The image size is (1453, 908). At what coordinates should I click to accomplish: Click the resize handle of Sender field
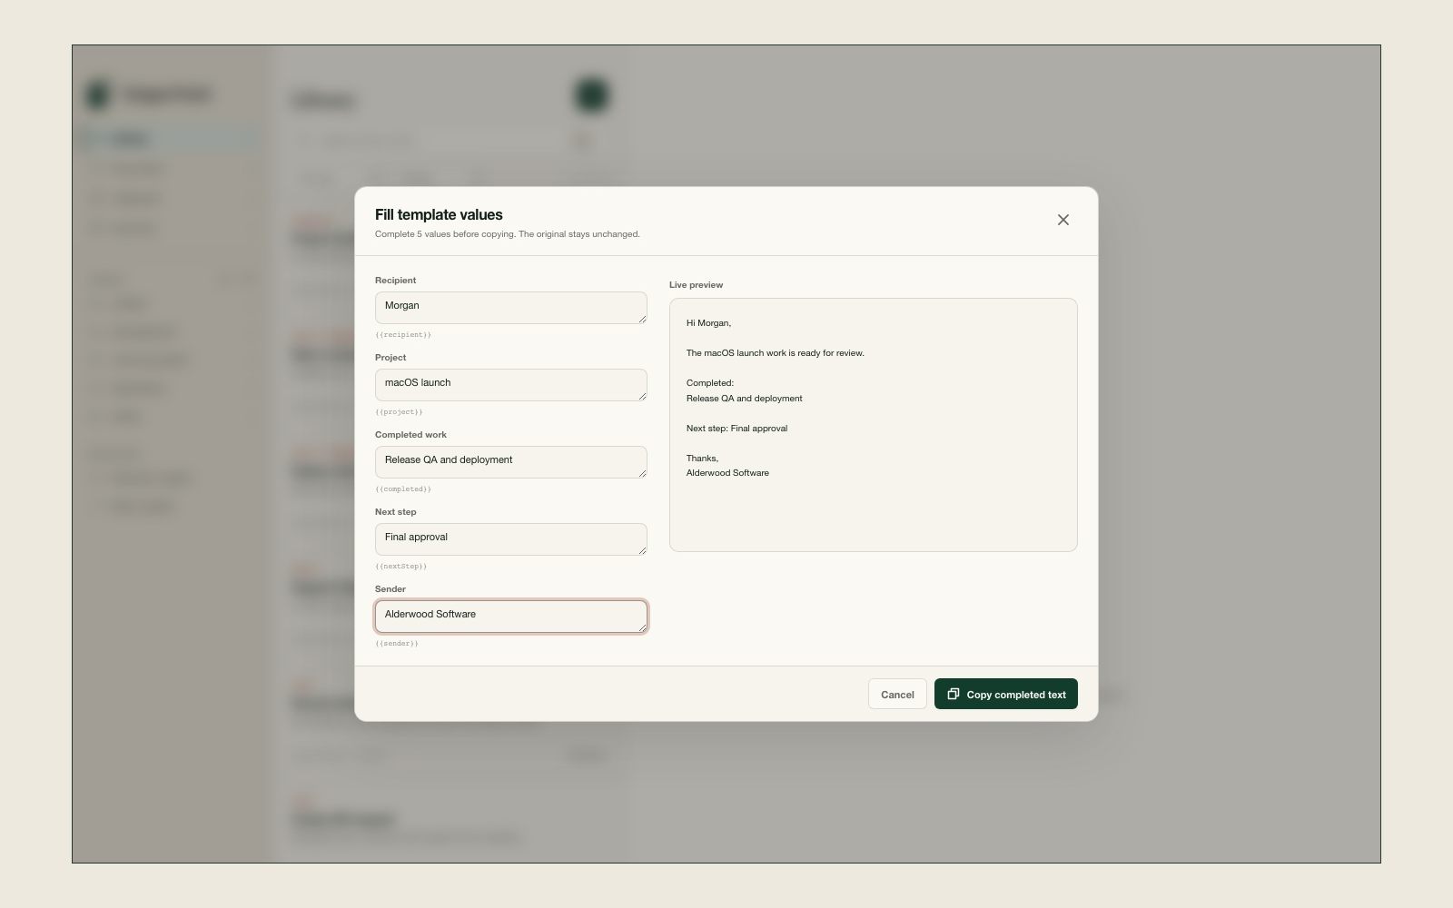642,627
